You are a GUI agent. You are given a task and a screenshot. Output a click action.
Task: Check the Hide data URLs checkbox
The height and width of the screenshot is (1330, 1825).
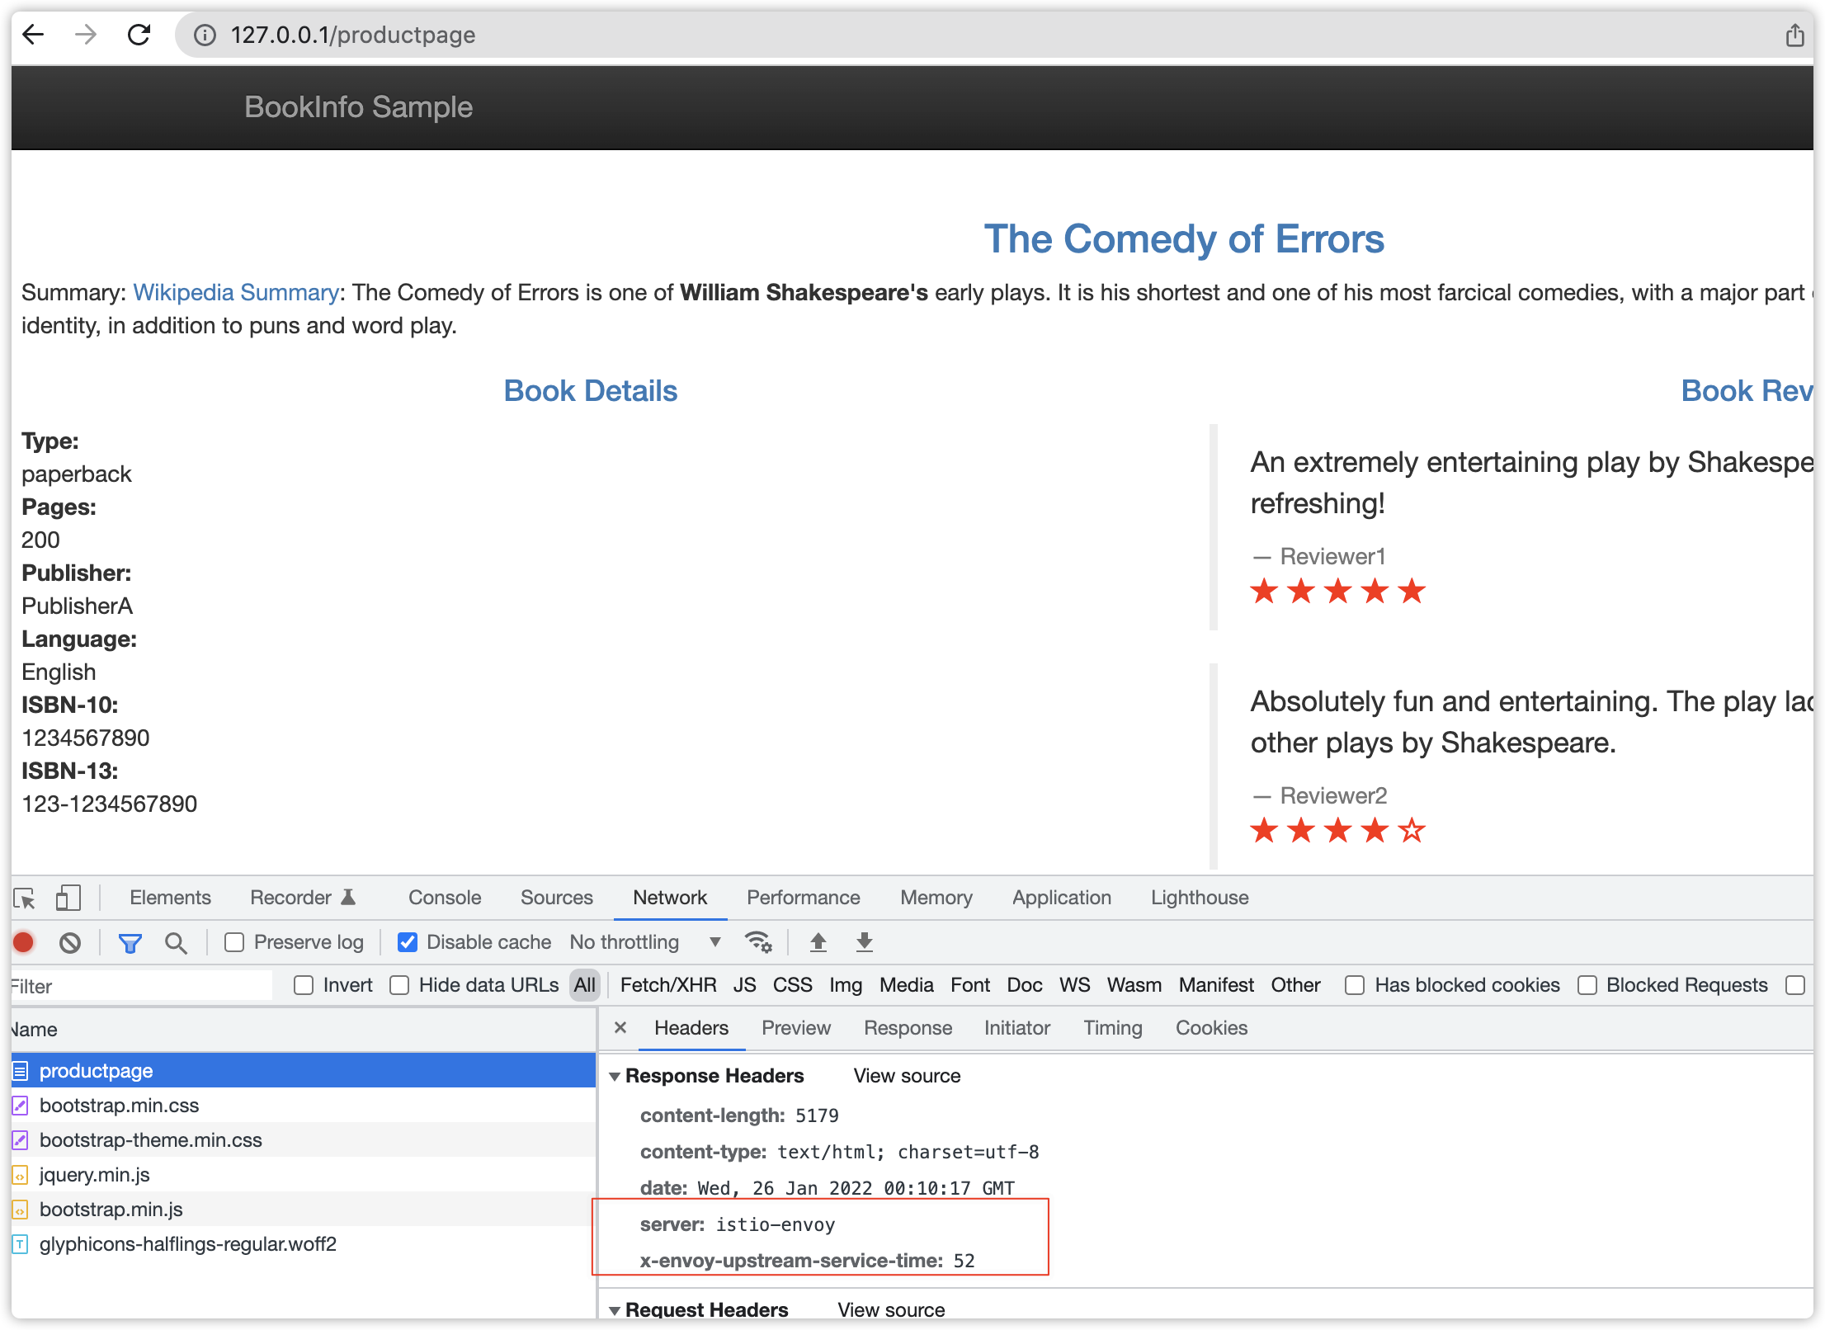[x=400, y=985]
